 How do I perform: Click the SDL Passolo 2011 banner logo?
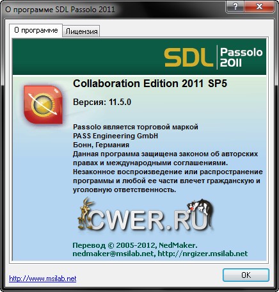coord(213,57)
